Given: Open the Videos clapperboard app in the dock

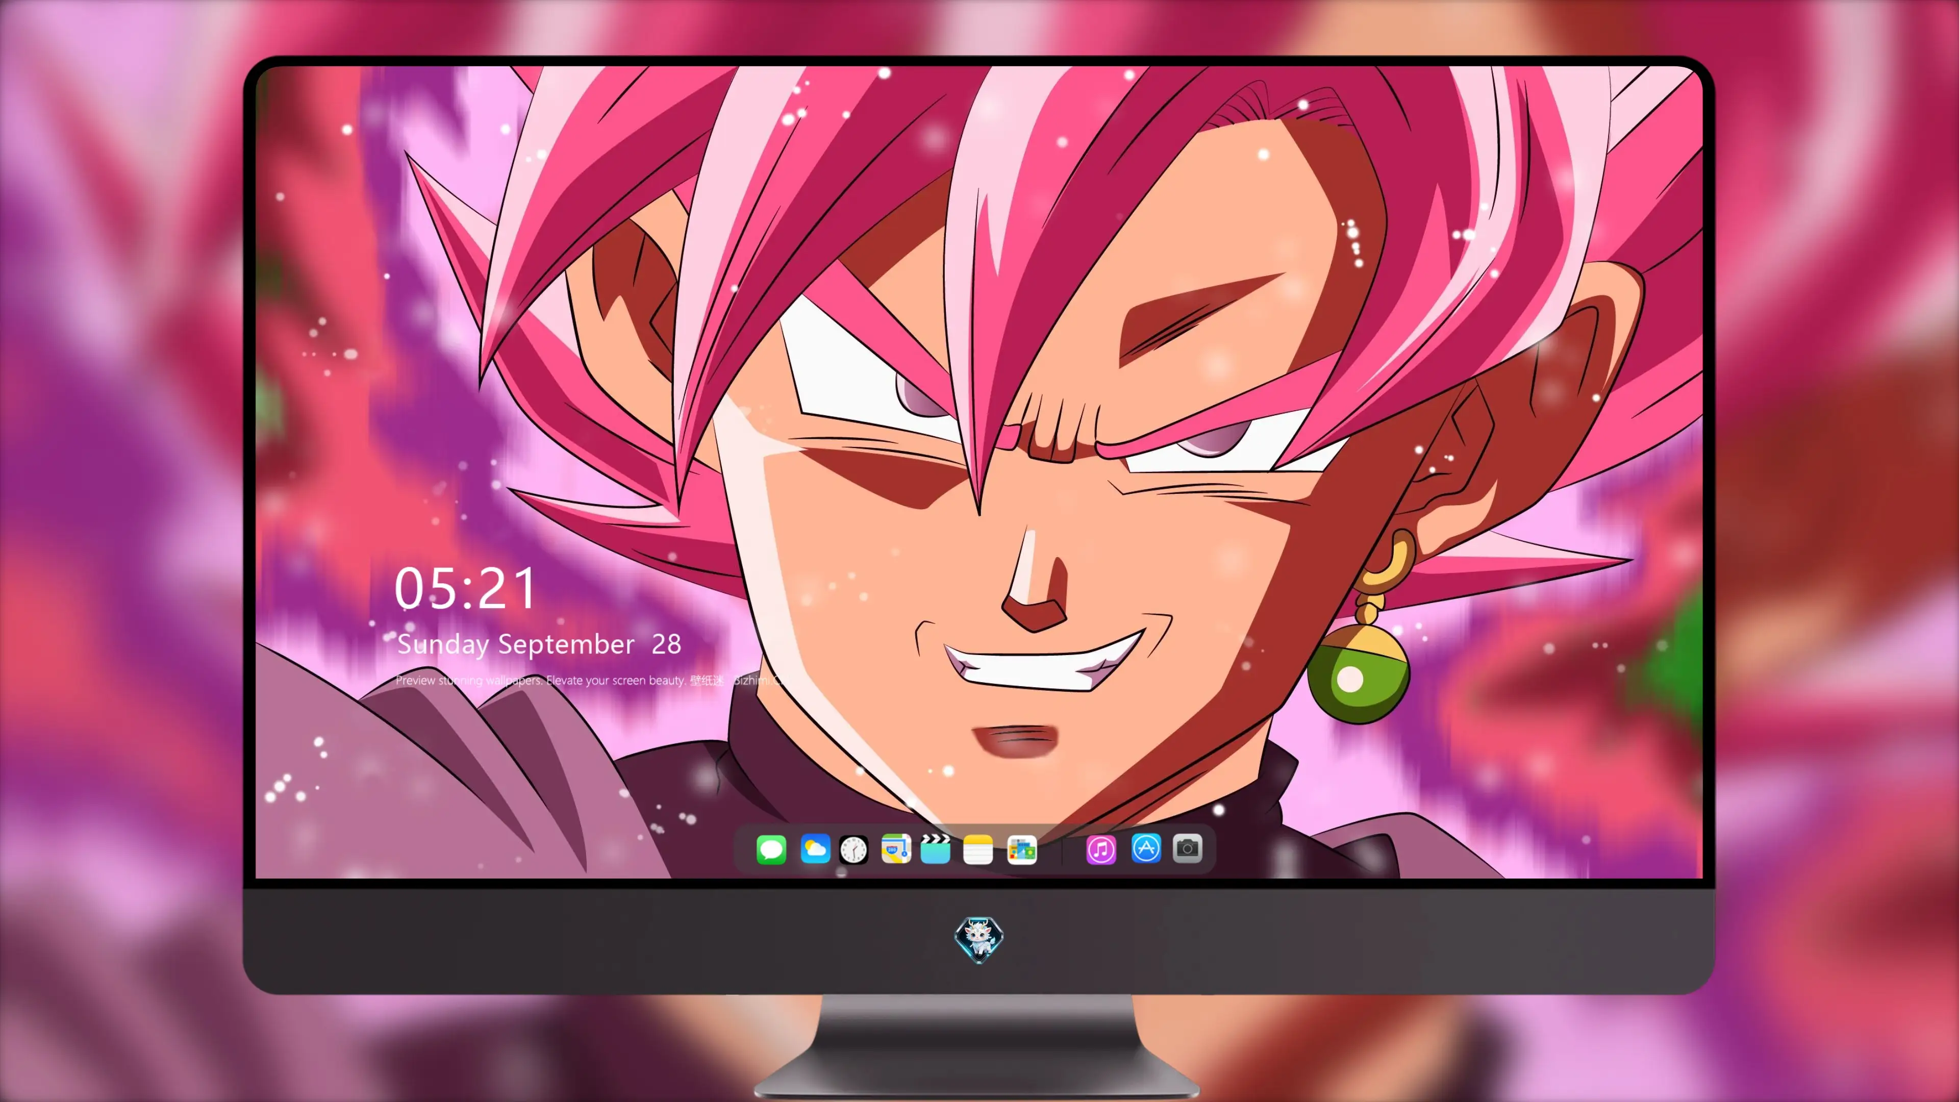Looking at the screenshot, I should 936,849.
